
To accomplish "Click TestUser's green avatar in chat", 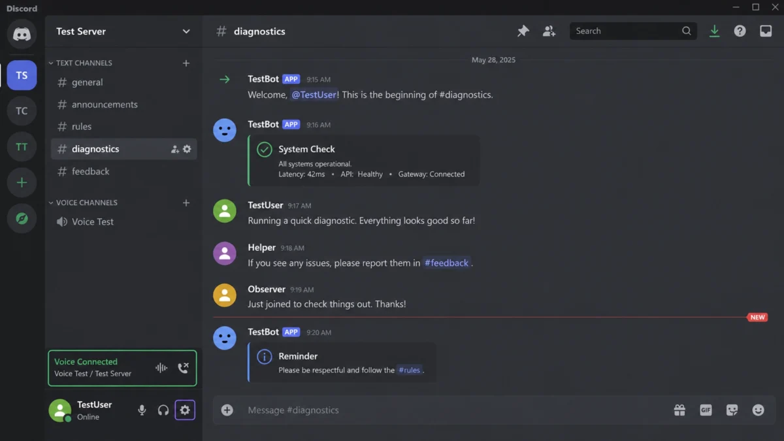I will click(225, 211).
